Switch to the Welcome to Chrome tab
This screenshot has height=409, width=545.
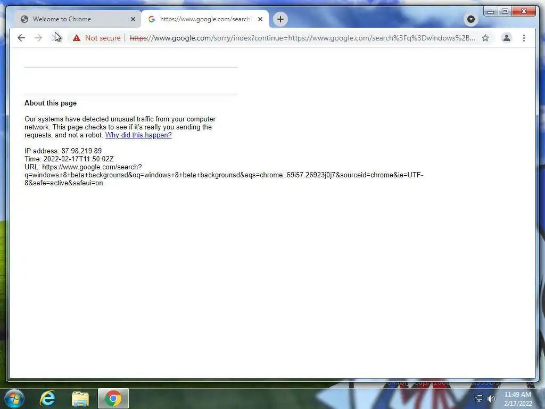click(x=77, y=19)
